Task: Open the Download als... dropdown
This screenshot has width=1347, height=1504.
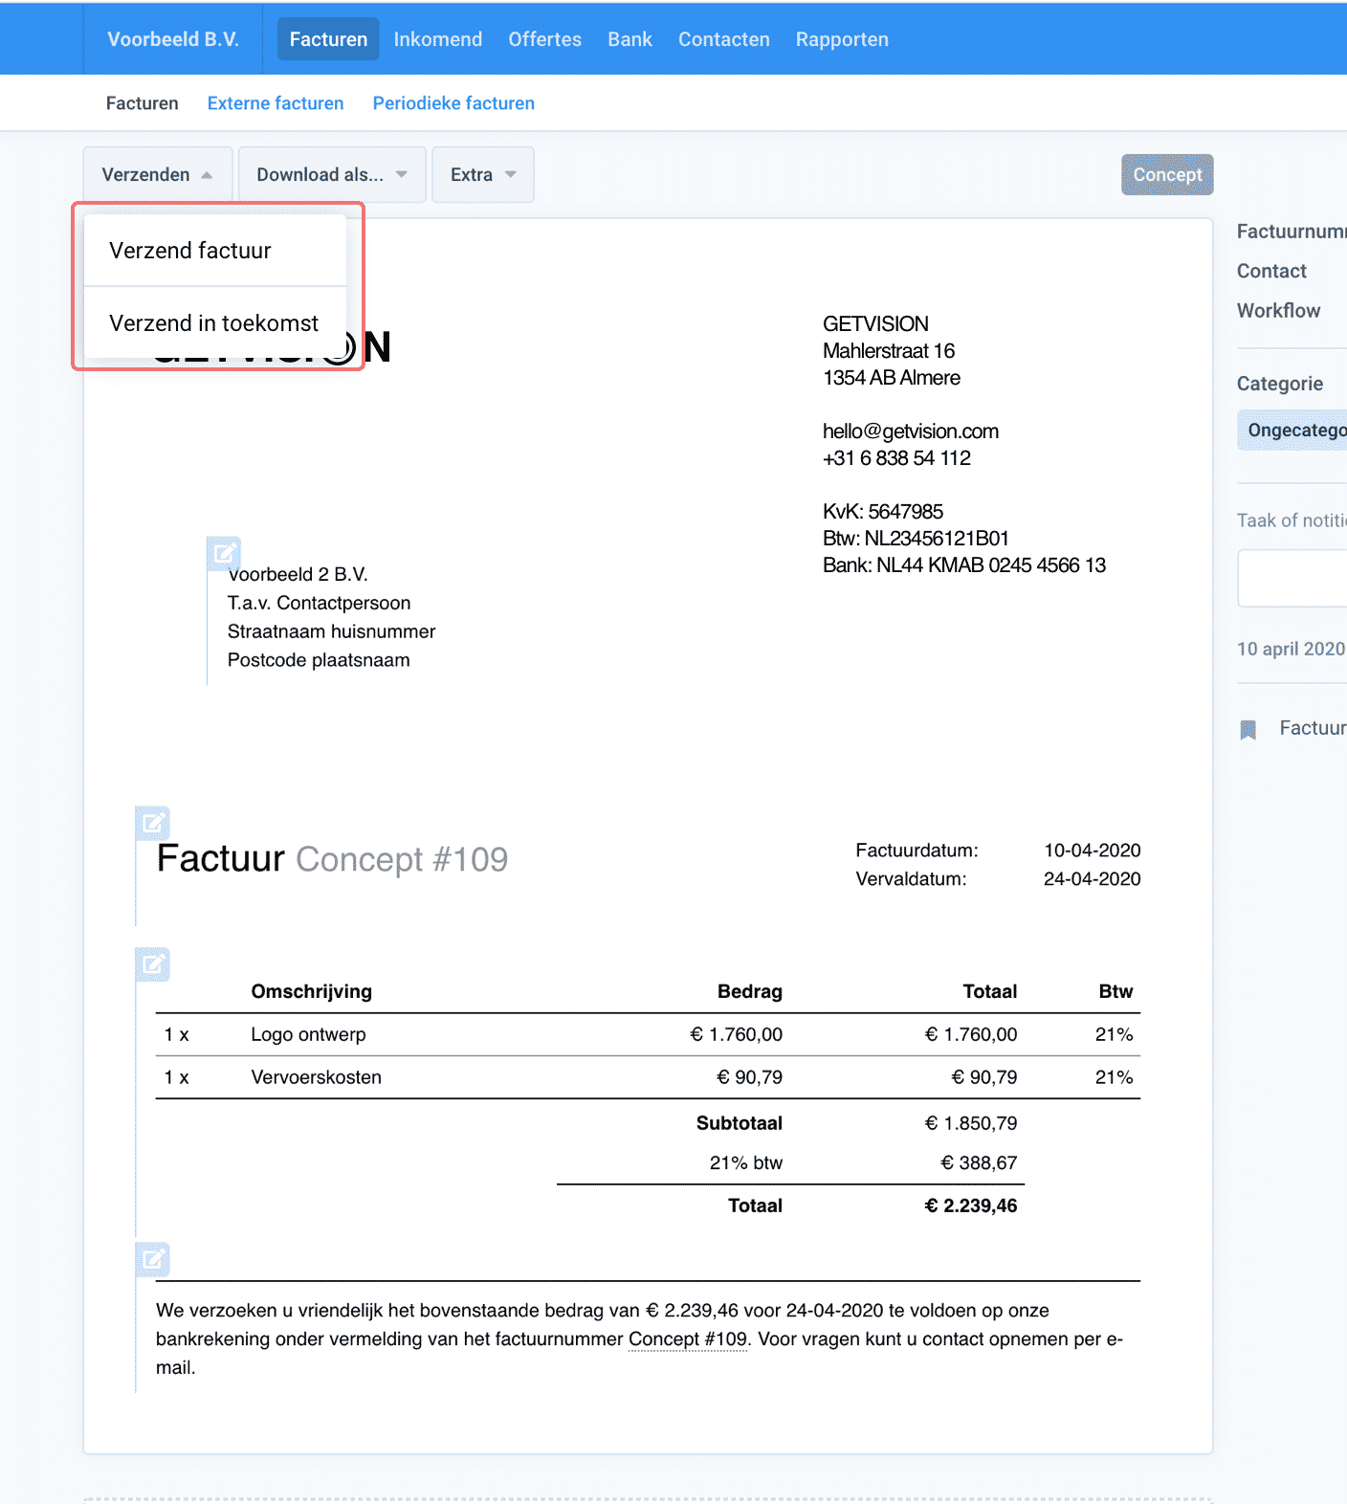Action: point(331,175)
